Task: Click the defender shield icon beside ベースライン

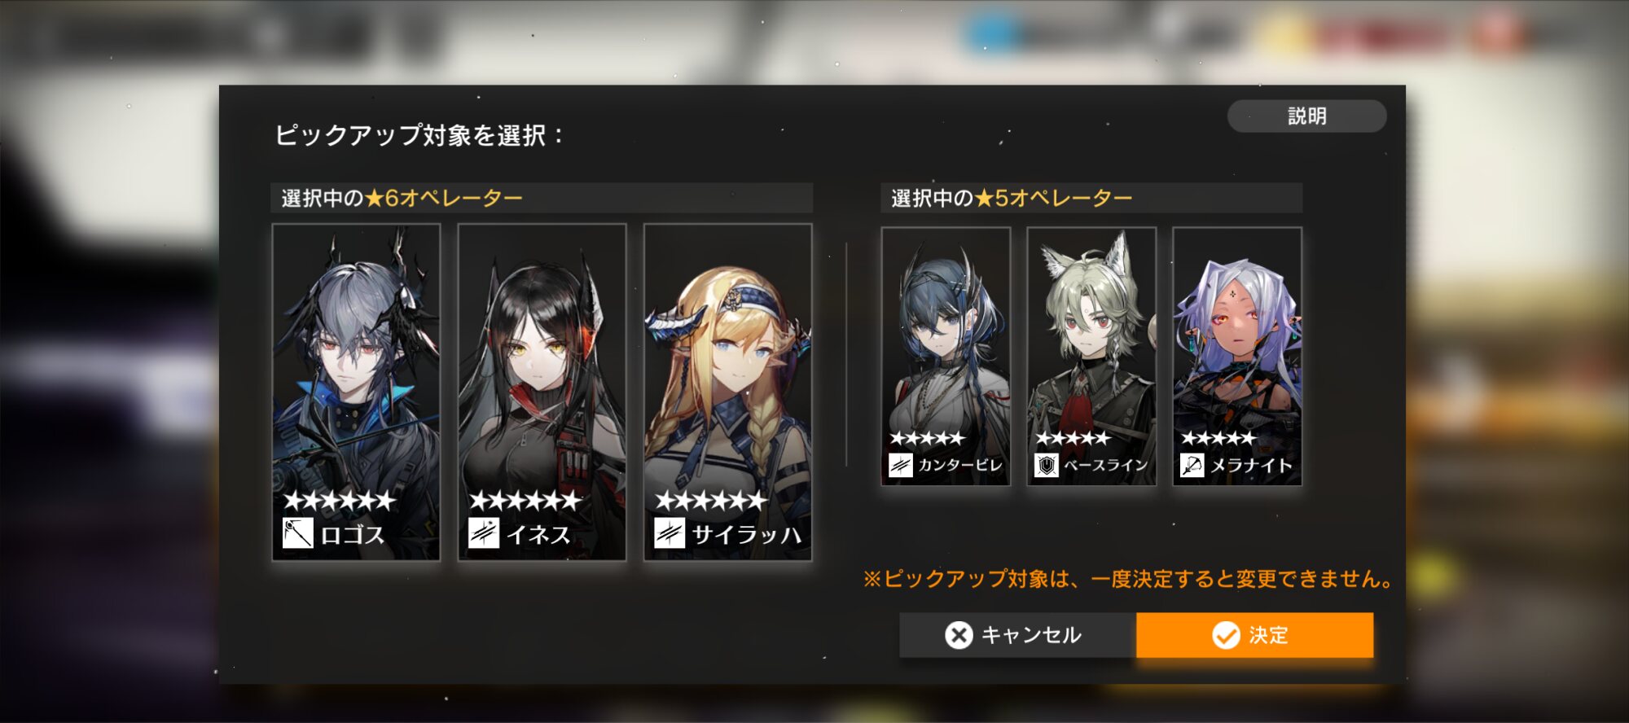Action: click(x=1046, y=465)
